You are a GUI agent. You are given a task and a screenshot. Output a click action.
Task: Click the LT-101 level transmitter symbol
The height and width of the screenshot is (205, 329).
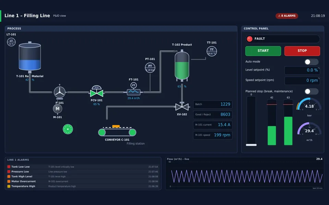[11, 42]
